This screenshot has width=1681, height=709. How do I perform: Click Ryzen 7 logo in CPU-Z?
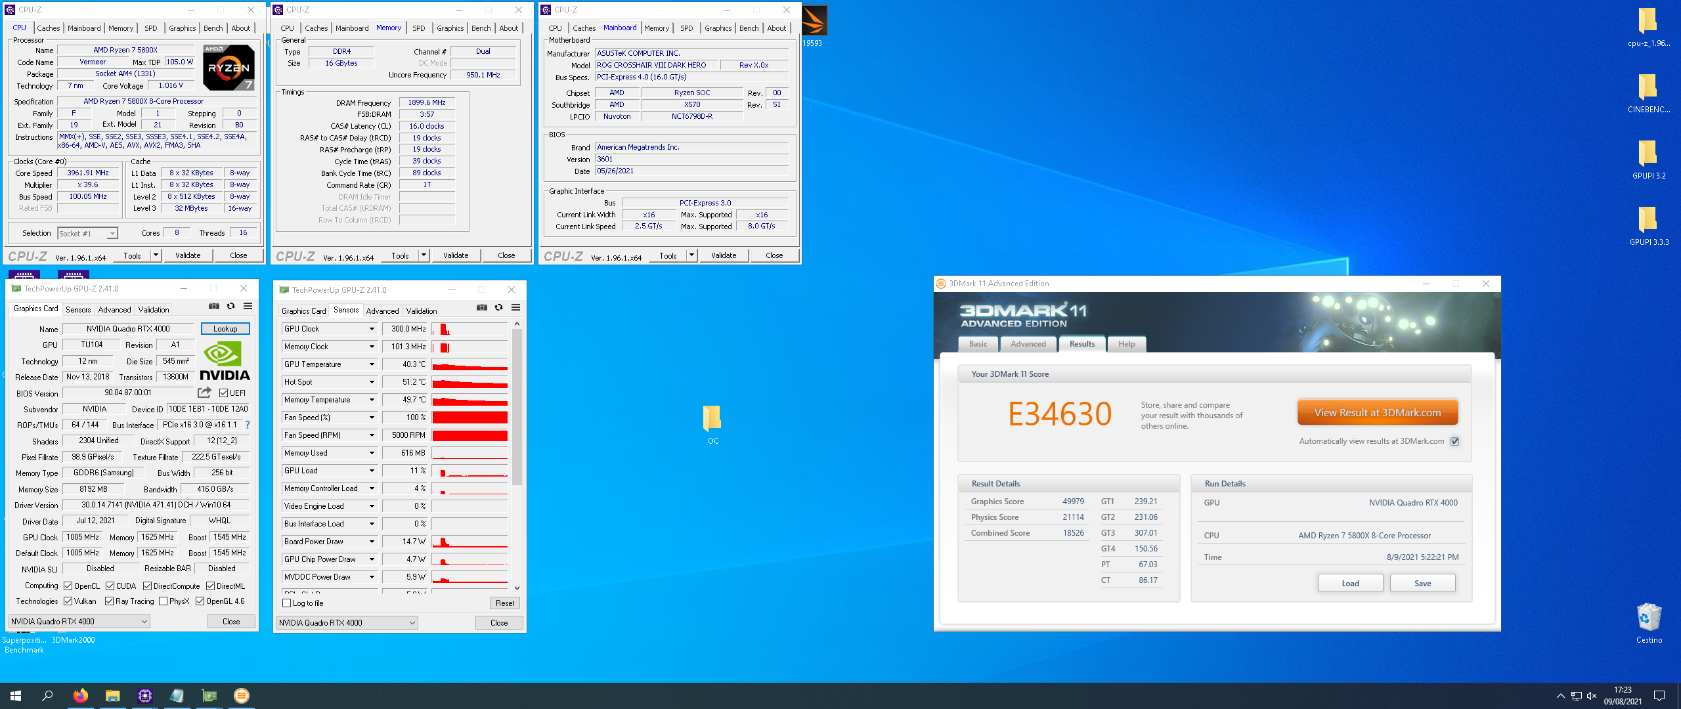point(229,67)
